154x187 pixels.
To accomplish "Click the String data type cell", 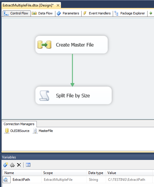I will [96, 180].
